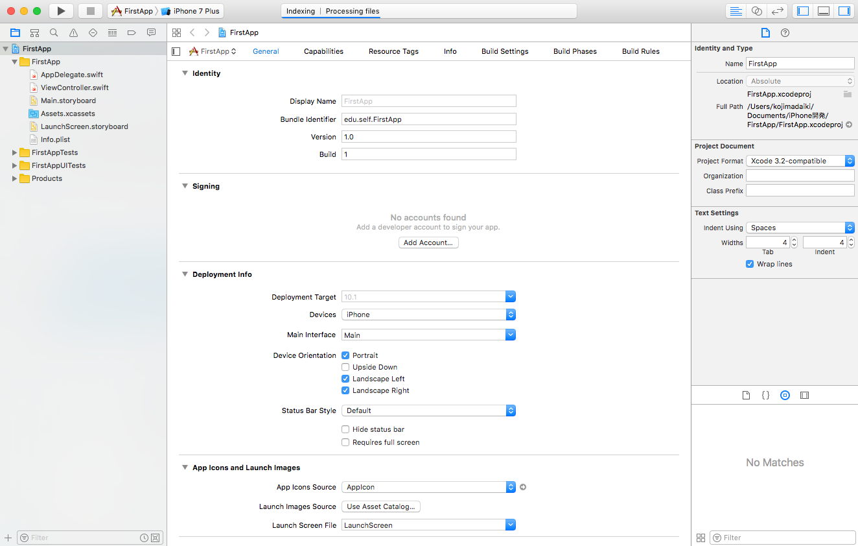The width and height of the screenshot is (858, 546).
Task: Open the Build Rules tab
Action: (x=641, y=51)
